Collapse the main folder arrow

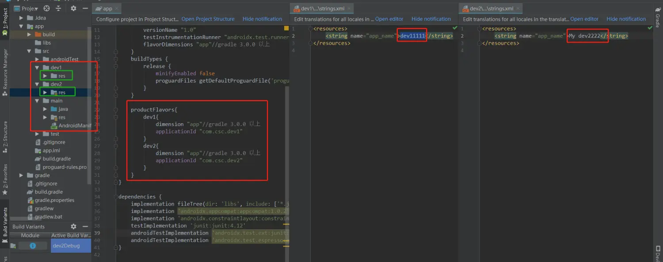[37, 101]
